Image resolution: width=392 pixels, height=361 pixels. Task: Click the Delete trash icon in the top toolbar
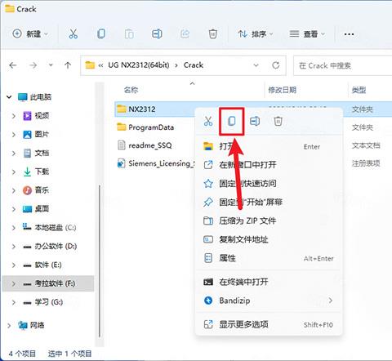212,34
